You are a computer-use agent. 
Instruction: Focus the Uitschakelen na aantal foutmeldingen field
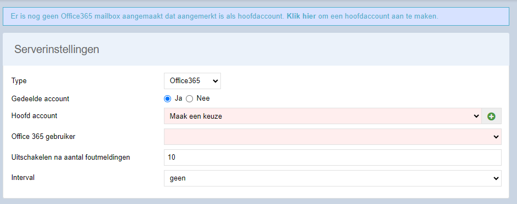(333, 158)
